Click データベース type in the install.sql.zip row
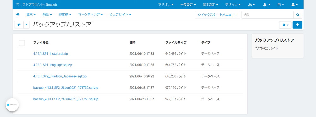Image resolution: width=316 pixels, height=117 pixels. [x=210, y=54]
